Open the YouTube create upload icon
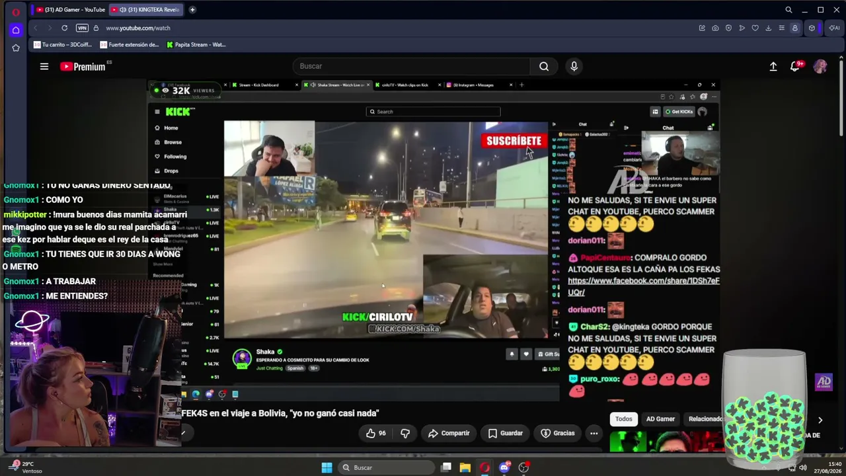Screen dimensions: 846x476 click(x=773, y=66)
